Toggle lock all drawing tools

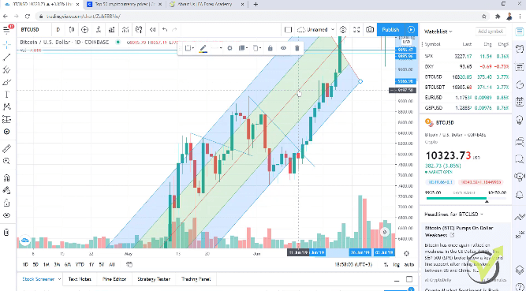(7, 203)
